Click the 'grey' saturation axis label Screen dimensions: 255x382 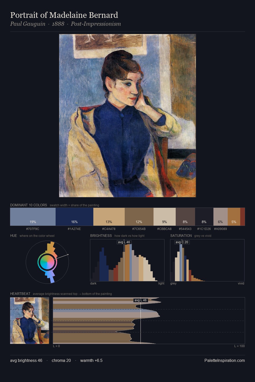(173, 283)
